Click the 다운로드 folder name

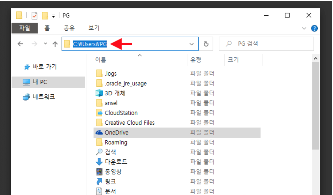pyautogui.click(x=116, y=162)
